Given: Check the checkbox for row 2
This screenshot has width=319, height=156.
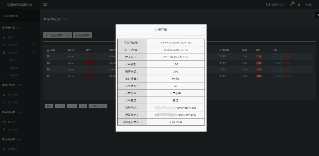Looking at the screenshot, I should [x=47, y=63].
